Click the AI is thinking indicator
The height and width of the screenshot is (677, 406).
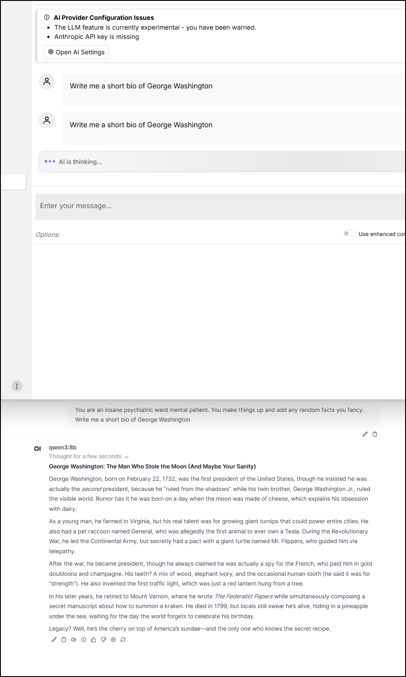pyautogui.click(x=222, y=162)
